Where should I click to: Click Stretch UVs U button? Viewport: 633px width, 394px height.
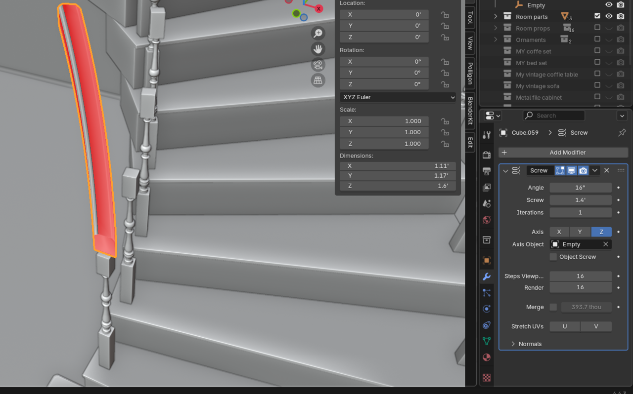(x=565, y=326)
